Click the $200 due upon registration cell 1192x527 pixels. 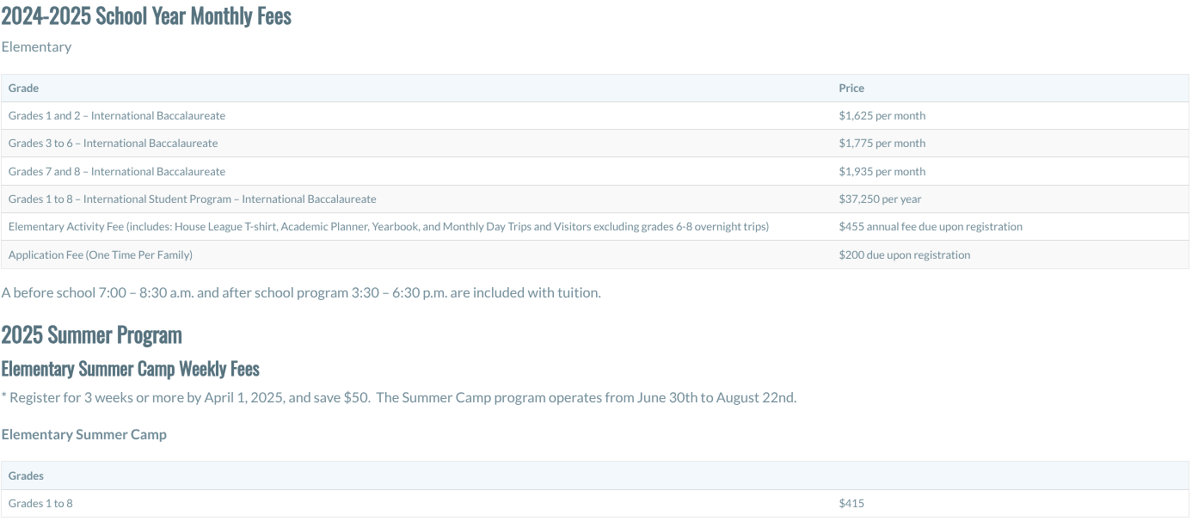pos(905,254)
